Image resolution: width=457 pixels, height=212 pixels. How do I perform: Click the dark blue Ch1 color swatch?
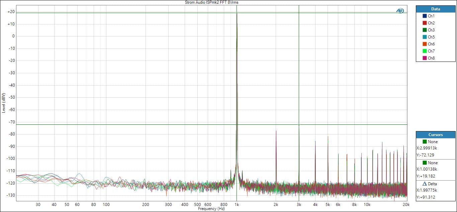pyautogui.click(x=425, y=16)
